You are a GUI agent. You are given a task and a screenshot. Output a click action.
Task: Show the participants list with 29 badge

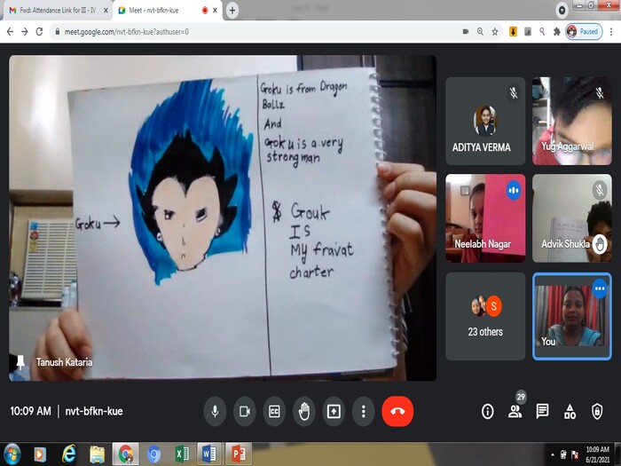[x=515, y=410]
